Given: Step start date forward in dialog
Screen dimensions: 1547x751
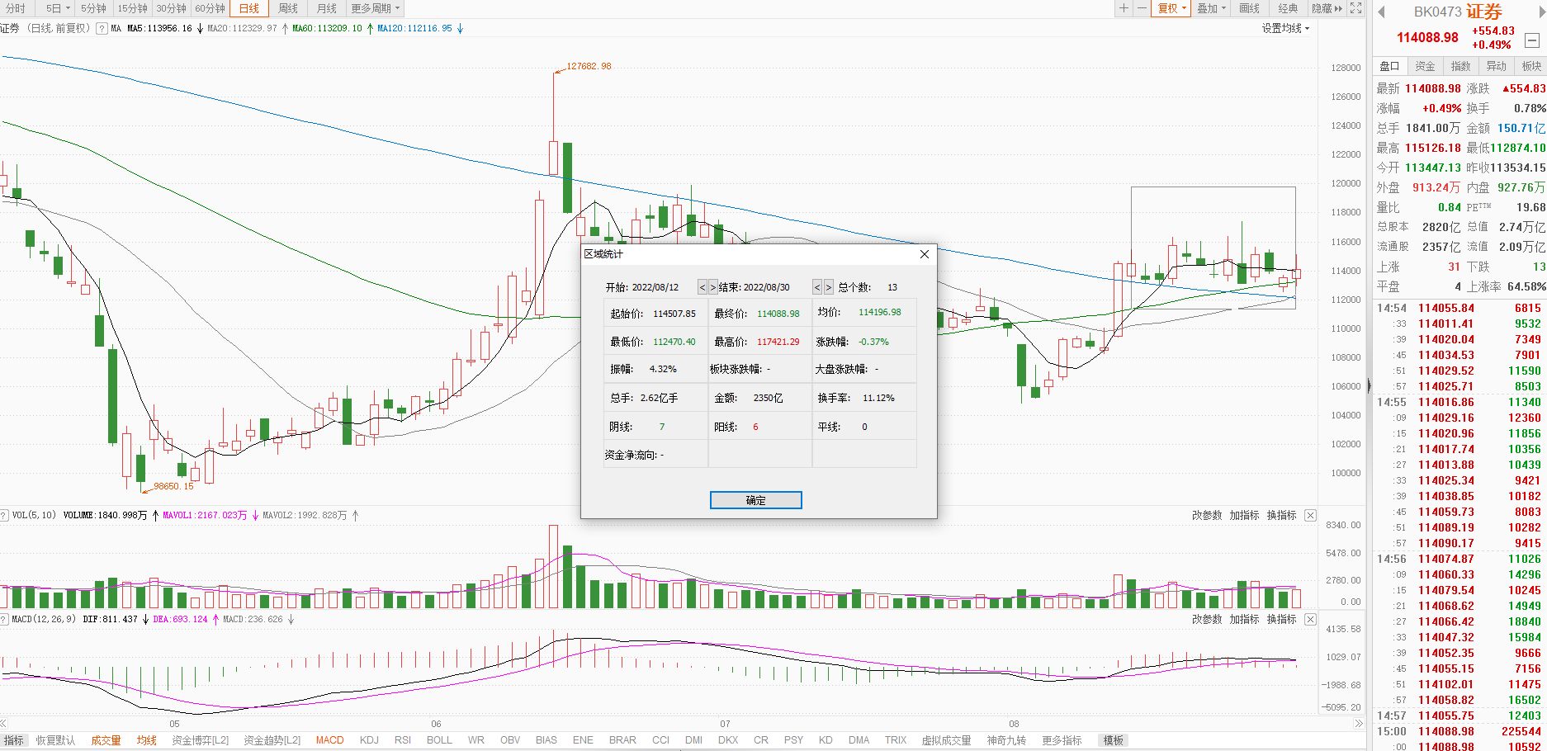Looking at the screenshot, I should pyautogui.click(x=713, y=287).
